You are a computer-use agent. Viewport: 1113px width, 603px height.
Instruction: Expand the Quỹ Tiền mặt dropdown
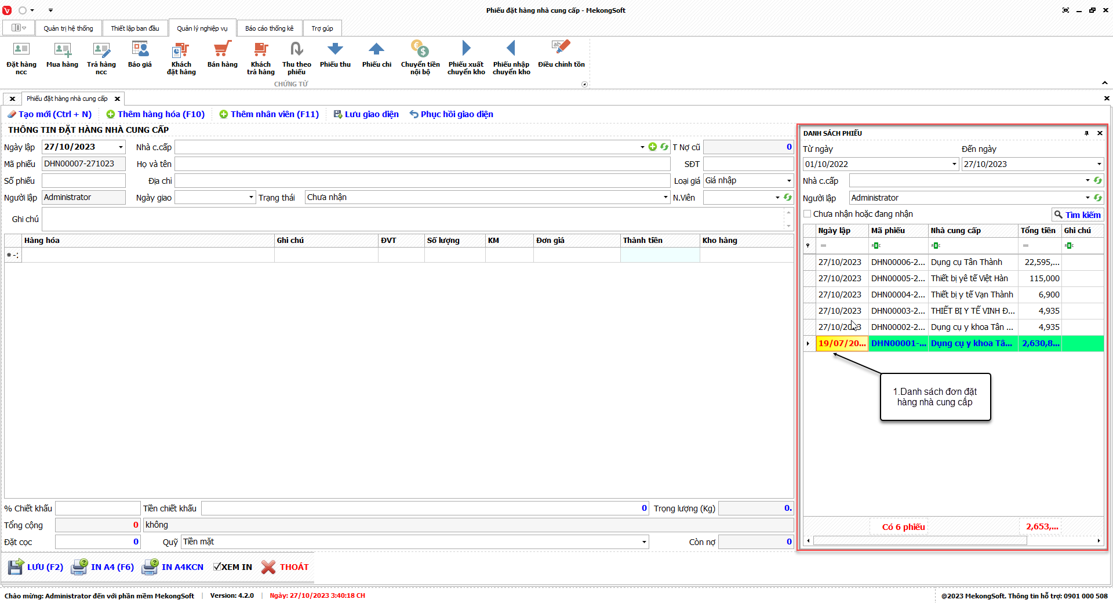coord(643,542)
